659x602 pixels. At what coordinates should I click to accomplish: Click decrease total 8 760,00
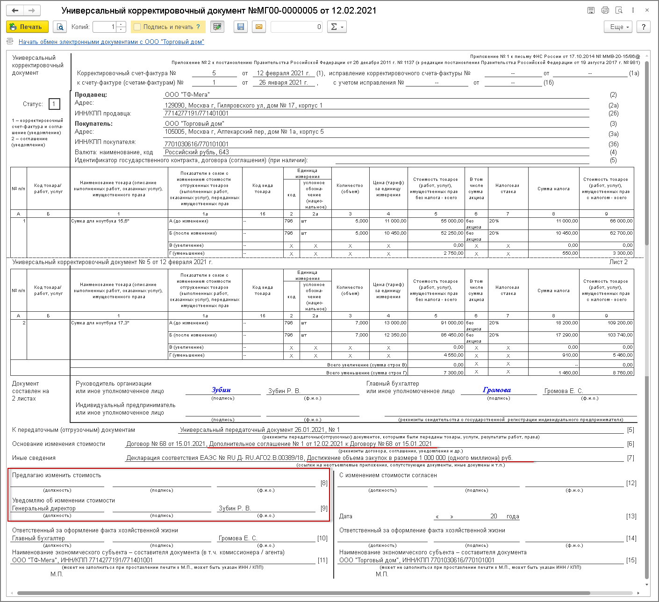tap(606, 373)
